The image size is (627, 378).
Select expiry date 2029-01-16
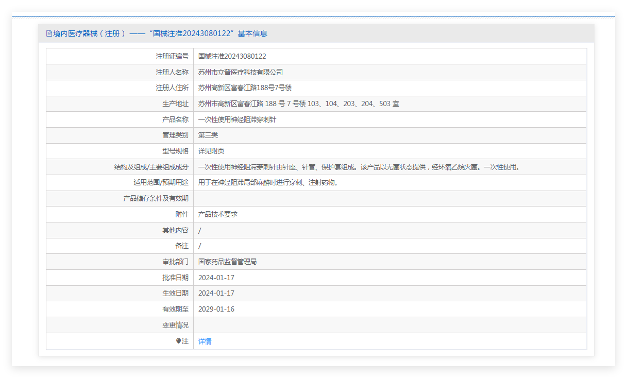pyautogui.click(x=216, y=309)
